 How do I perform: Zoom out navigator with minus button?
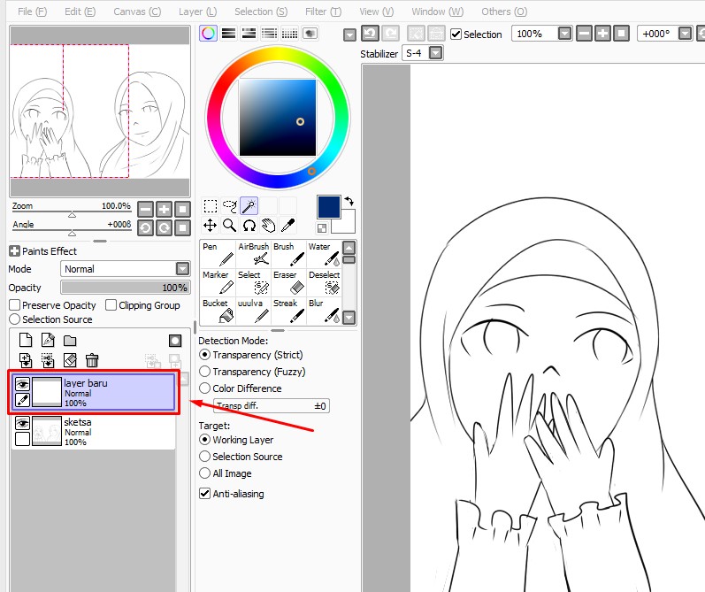tap(145, 209)
